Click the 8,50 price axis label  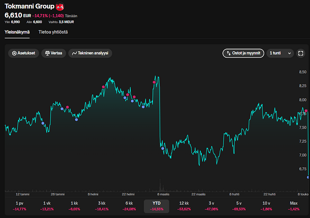(303, 72)
